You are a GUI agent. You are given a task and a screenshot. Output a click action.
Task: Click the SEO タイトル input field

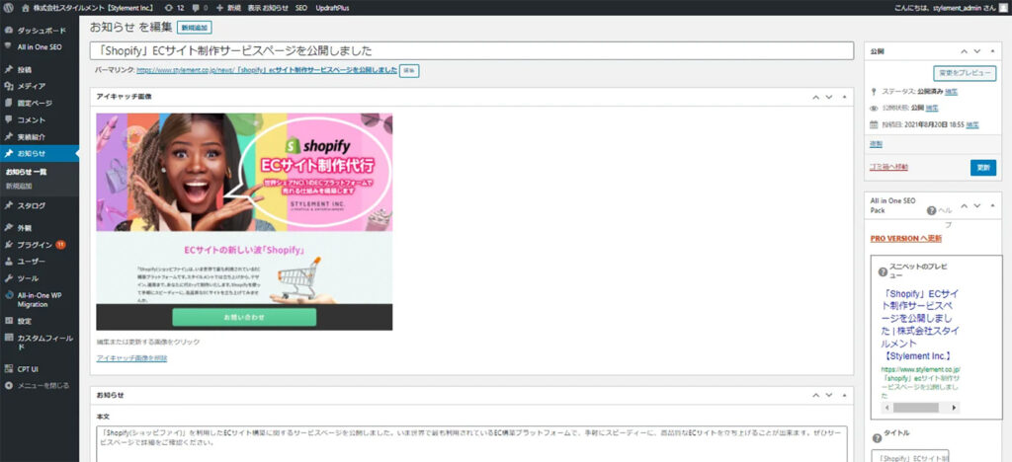910,456
